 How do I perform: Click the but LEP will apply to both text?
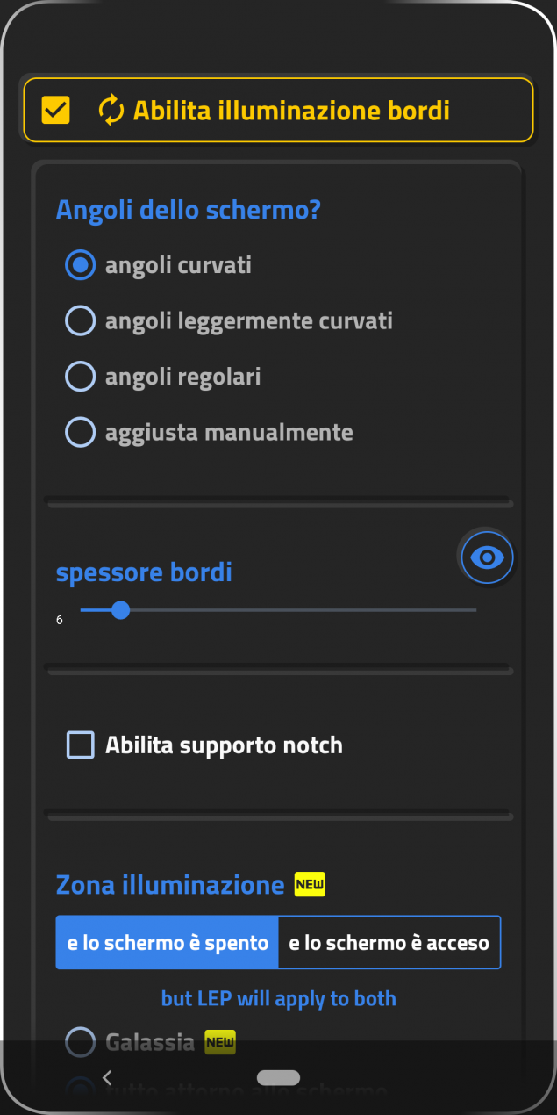coord(279,998)
